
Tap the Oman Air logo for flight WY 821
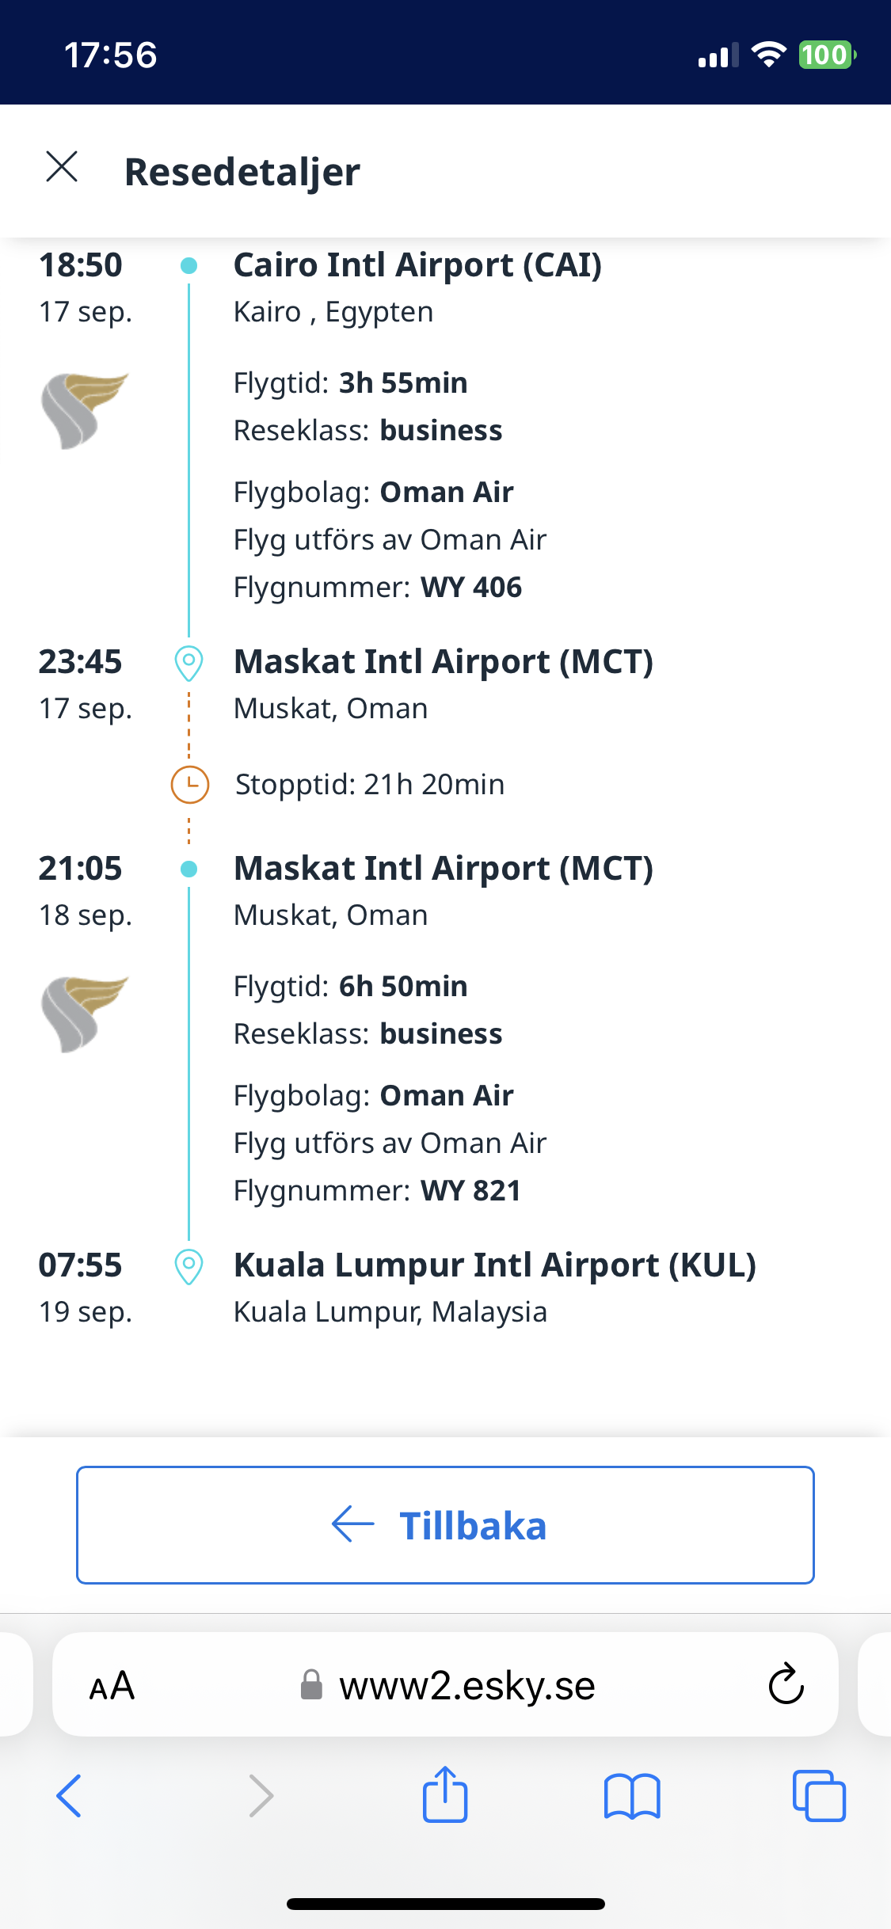click(x=84, y=1014)
